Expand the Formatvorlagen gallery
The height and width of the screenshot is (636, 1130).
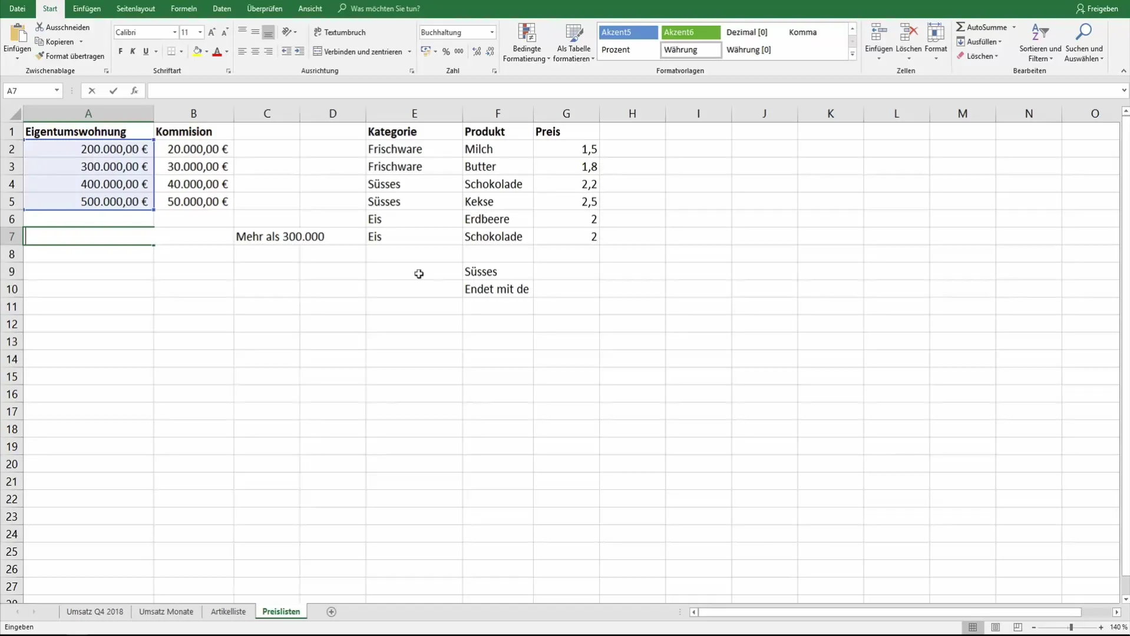coord(853,54)
